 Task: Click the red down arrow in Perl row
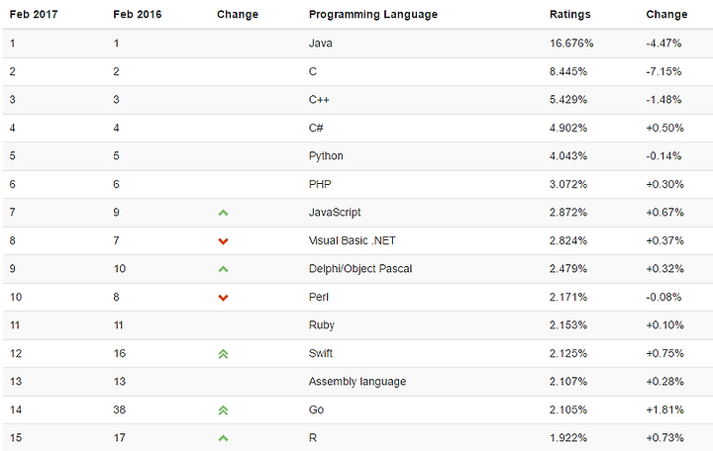(223, 298)
